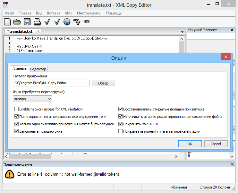Click the editor scroll-right arrow
This screenshot has width=238, height=193.
pyautogui.click(x=176, y=156)
